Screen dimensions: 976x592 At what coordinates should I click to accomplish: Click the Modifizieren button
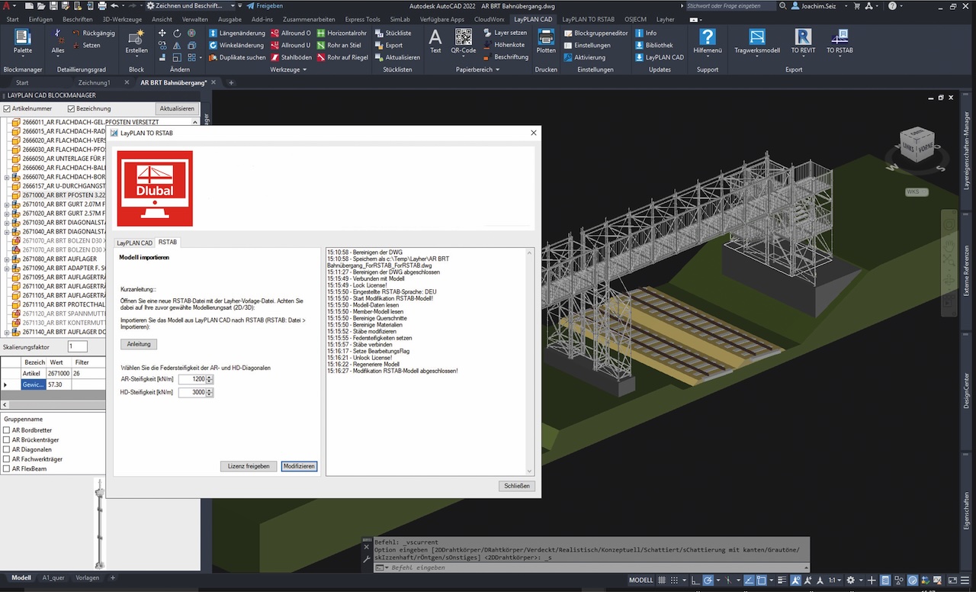click(x=299, y=466)
